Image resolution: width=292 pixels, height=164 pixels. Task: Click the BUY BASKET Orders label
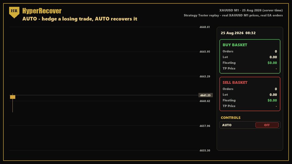[x=228, y=51]
